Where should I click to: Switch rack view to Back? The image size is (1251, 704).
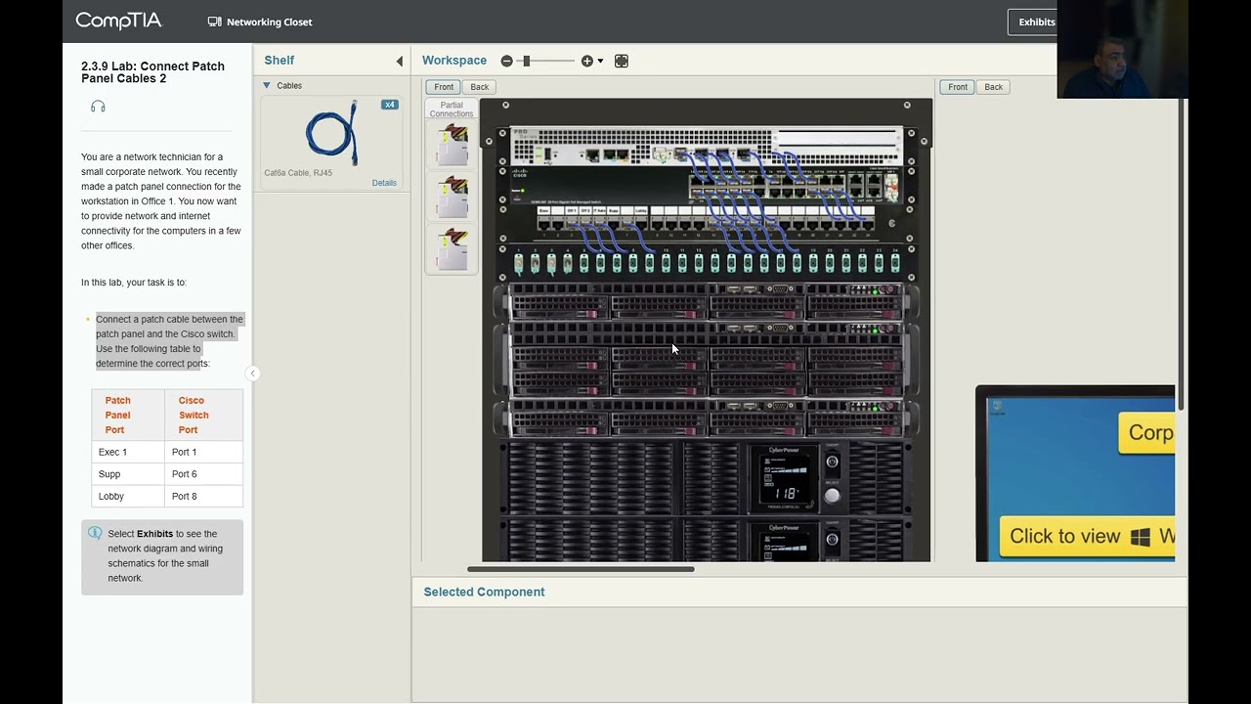[x=479, y=87]
